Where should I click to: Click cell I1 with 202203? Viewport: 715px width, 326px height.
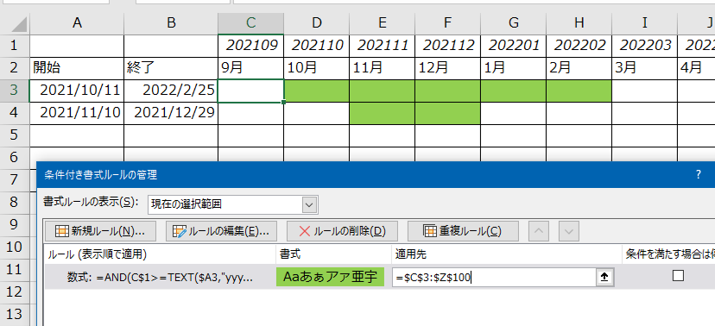coord(645,46)
